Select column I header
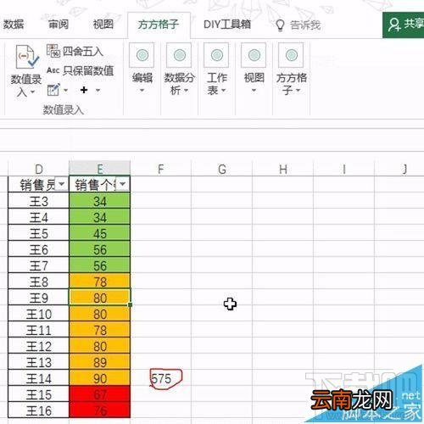 (x=343, y=169)
